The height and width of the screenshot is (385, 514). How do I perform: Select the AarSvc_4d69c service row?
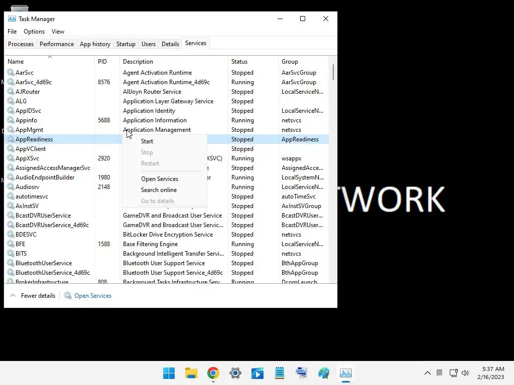(x=167, y=82)
